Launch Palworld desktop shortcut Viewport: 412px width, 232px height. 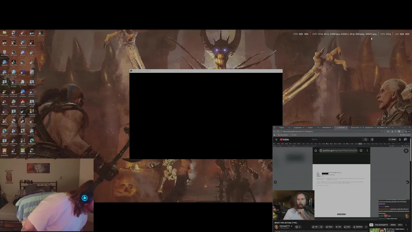[23, 151]
